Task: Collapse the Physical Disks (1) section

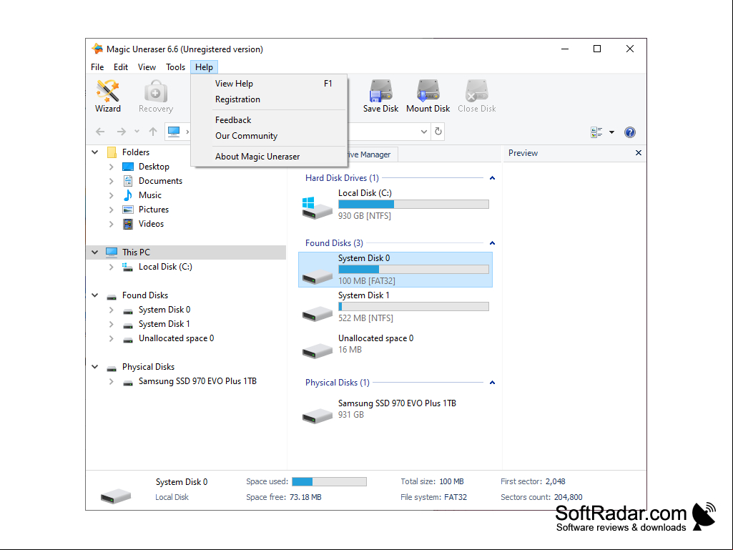Action: pos(492,382)
